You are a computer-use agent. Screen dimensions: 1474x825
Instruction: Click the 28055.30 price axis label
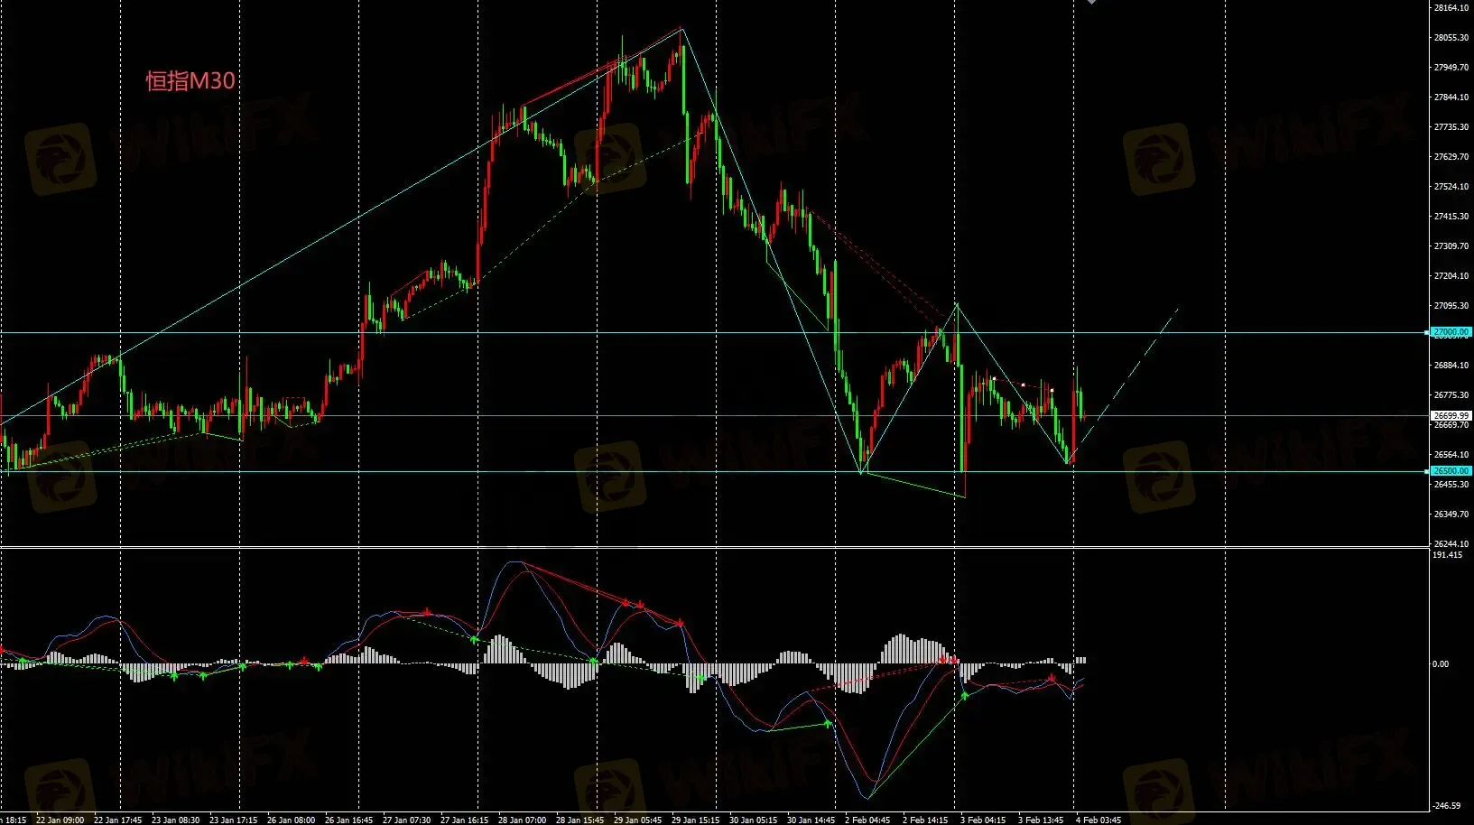[1451, 38]
